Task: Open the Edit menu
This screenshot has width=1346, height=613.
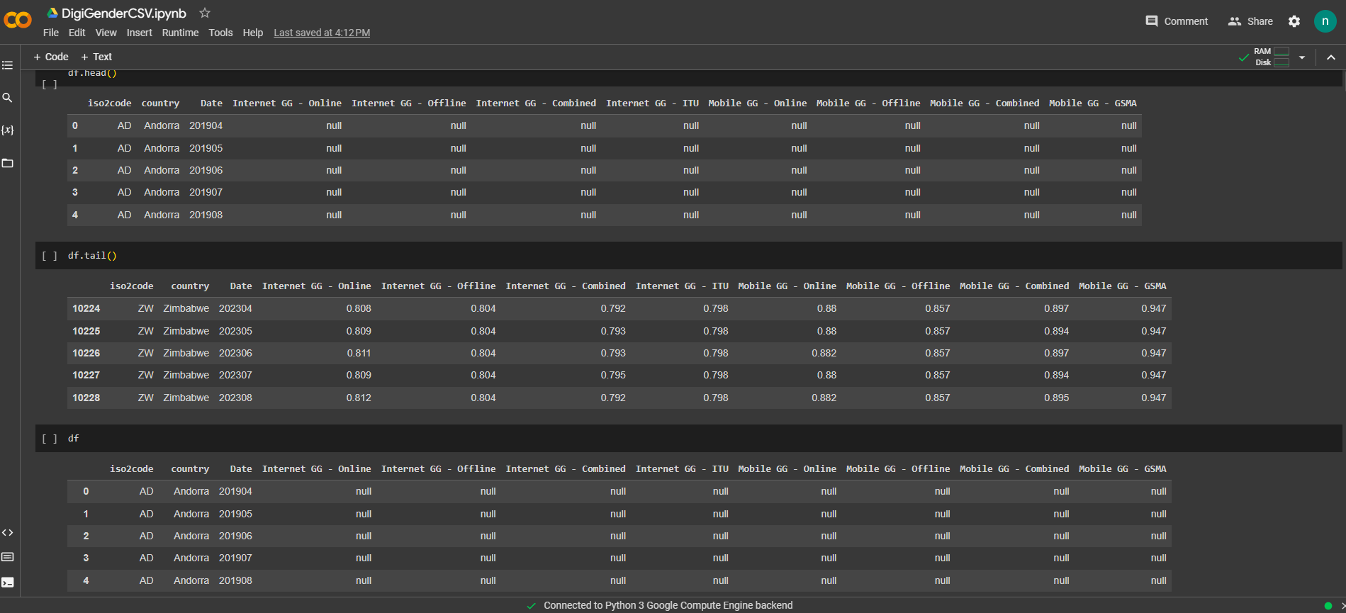Action: (x=77, y=33)
